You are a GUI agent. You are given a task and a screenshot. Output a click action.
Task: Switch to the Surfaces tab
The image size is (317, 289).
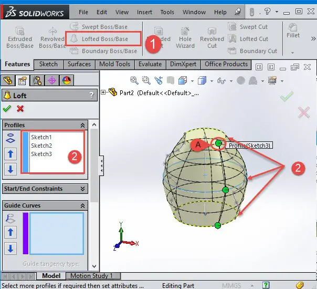point(79,64)
